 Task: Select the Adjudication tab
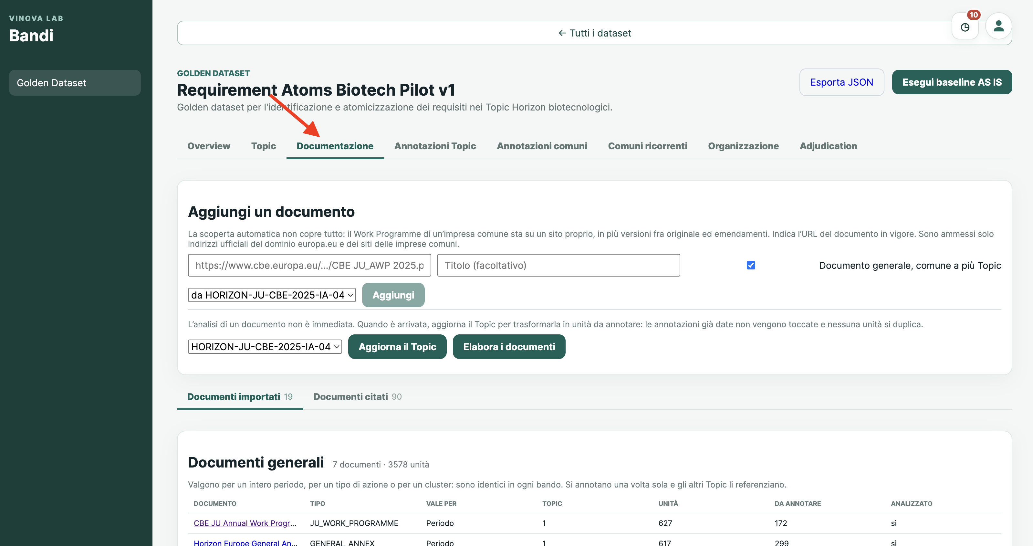(x=828, y=146)
